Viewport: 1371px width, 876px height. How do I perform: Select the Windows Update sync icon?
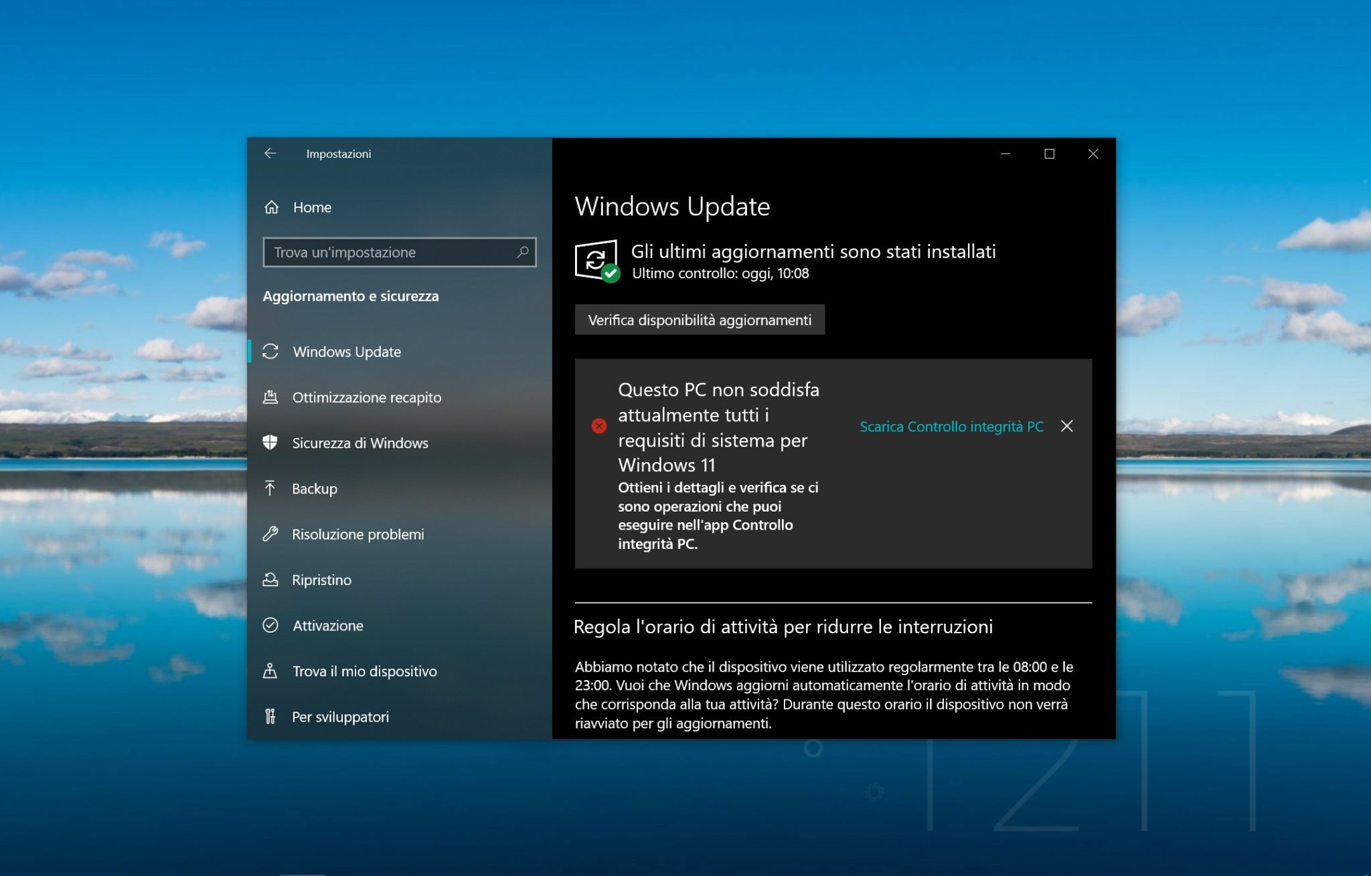point(270,352)
